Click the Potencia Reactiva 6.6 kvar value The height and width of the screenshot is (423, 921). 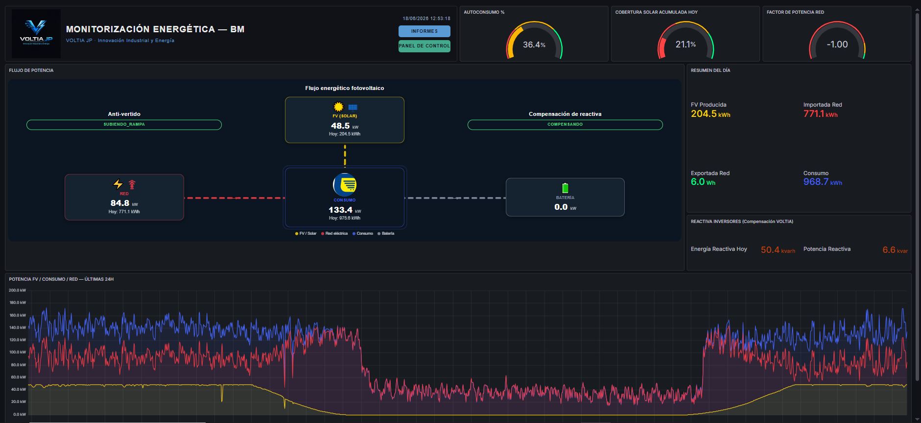point(895,250)
